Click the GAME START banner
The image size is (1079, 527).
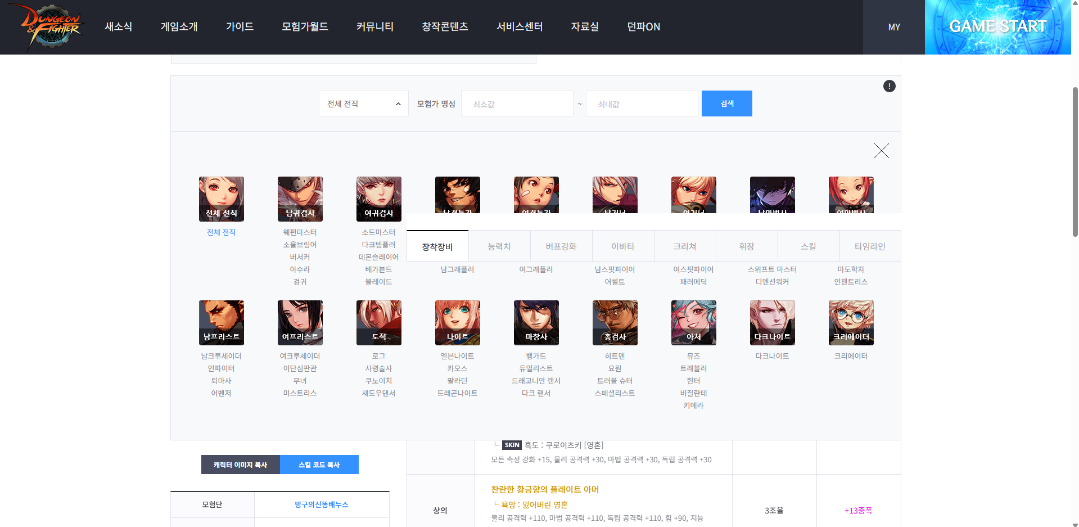(997, 27)
